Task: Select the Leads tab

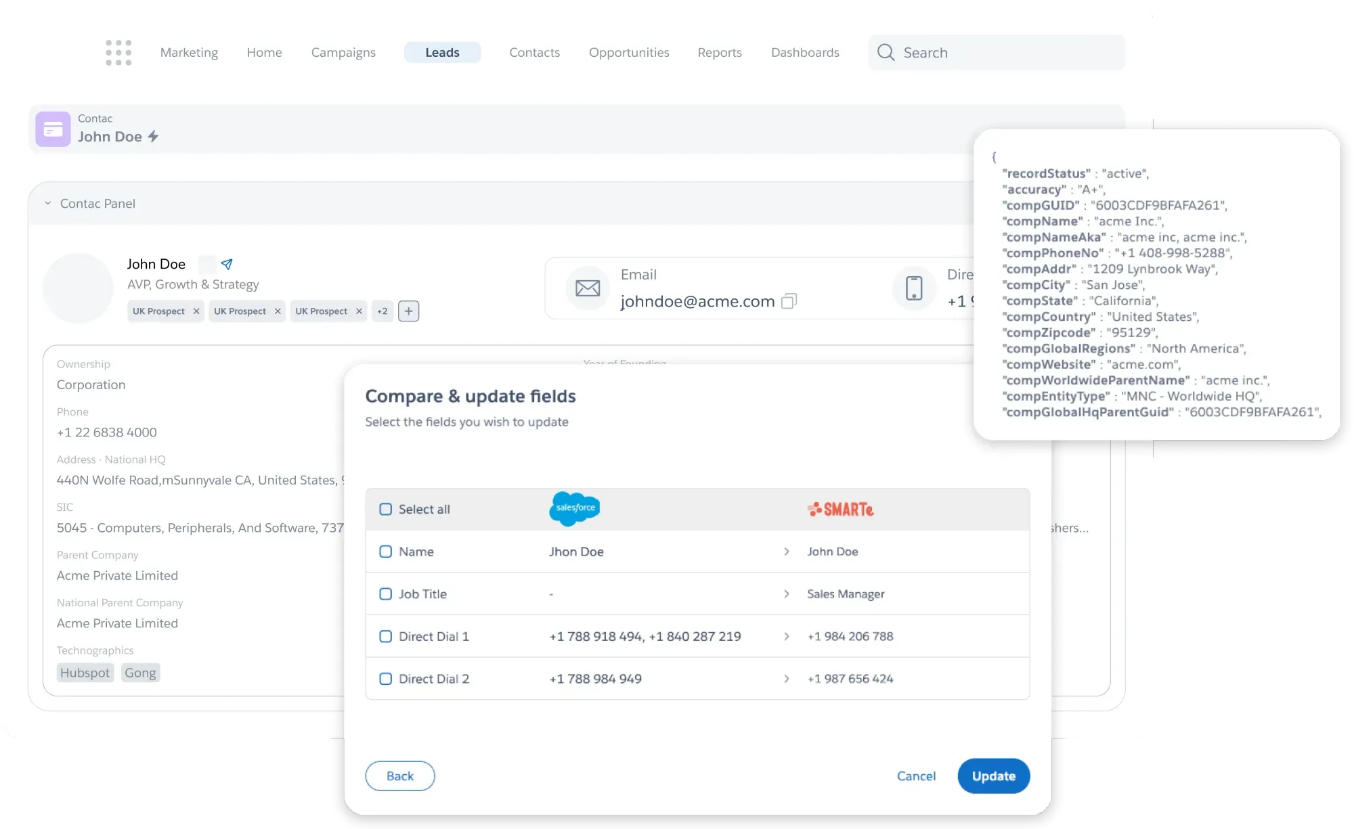Action: (442, 52)
